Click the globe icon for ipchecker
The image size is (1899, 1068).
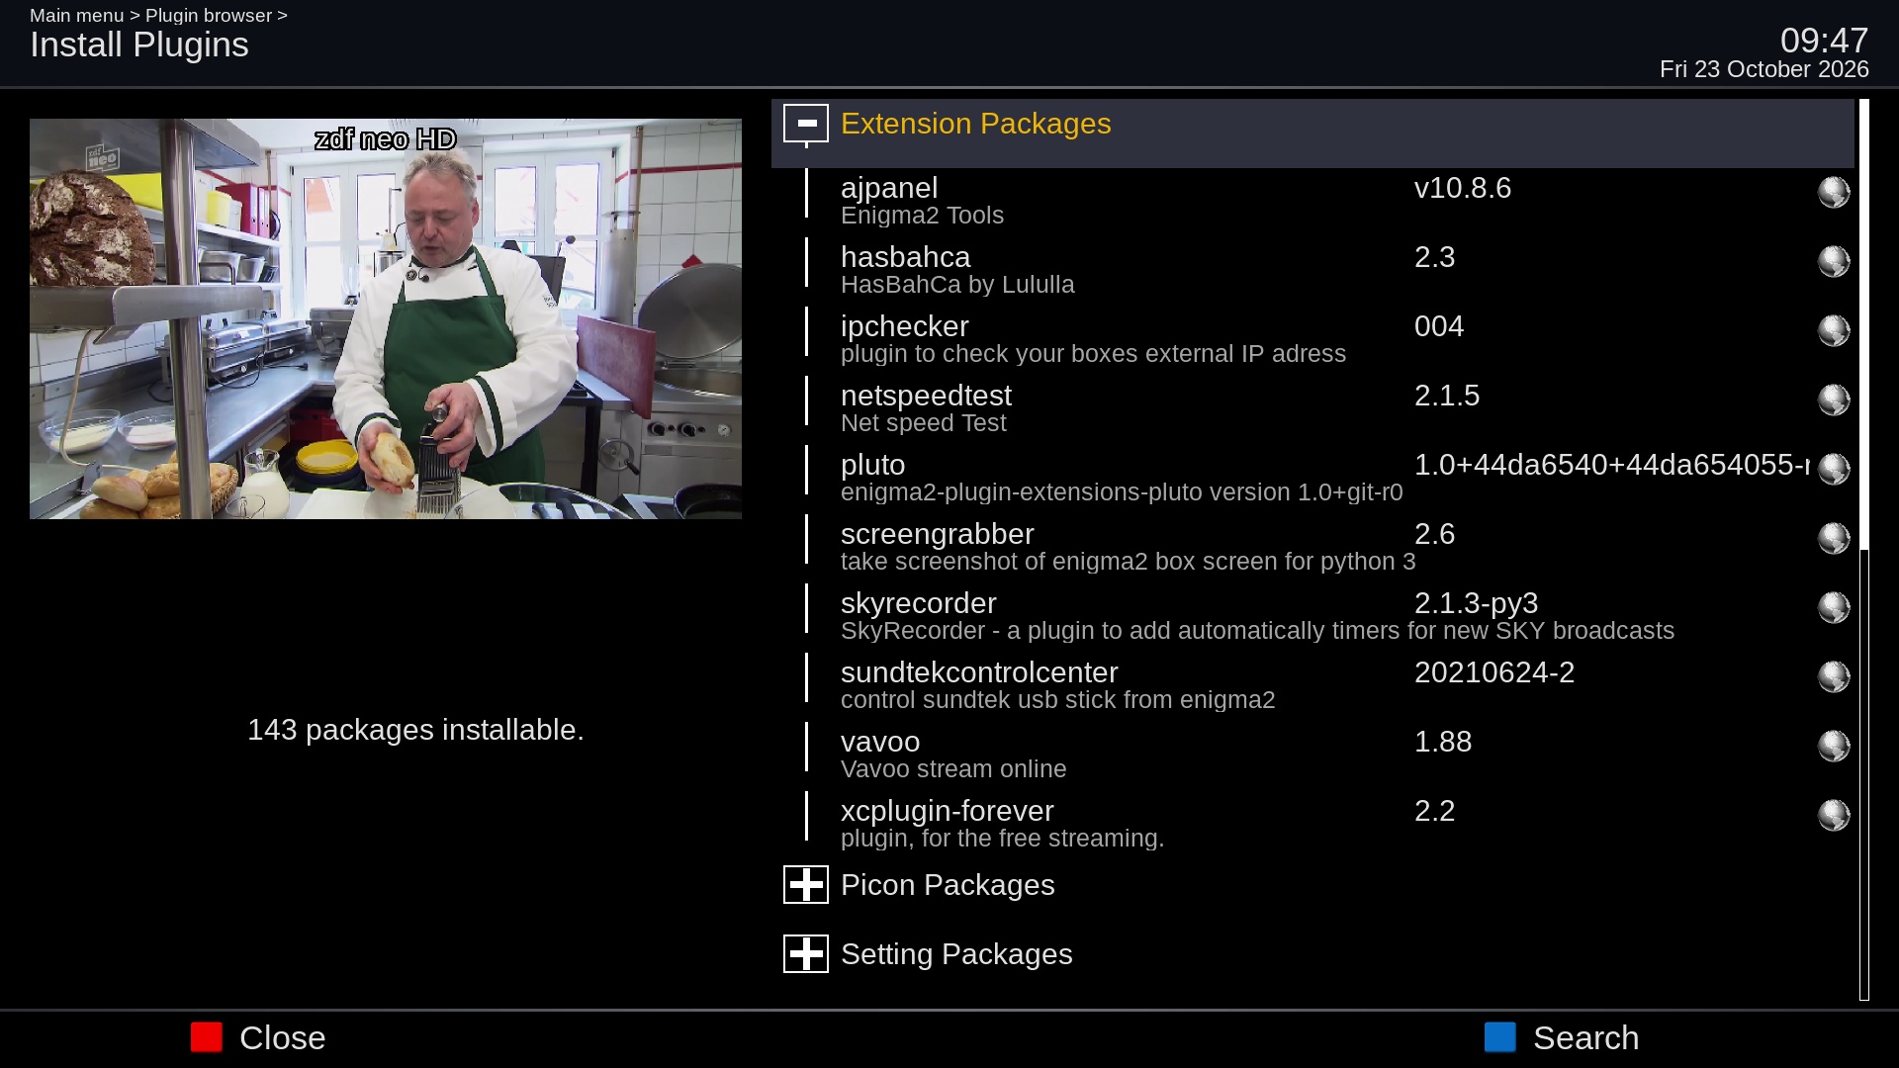pos(1834,330)
